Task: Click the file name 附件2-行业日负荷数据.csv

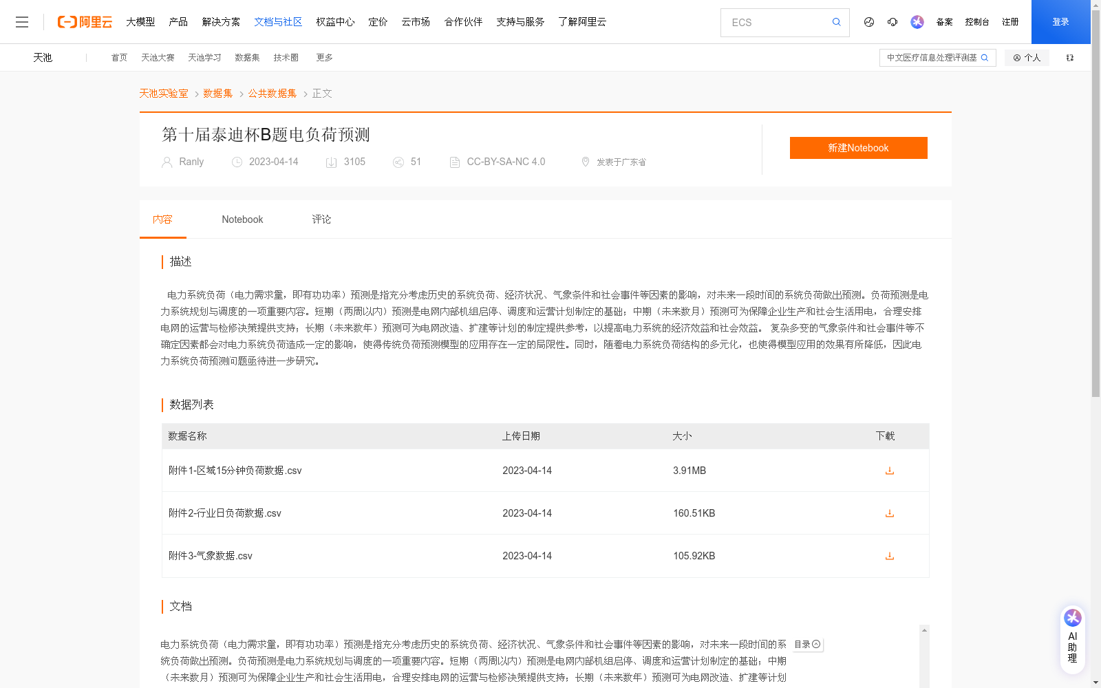Action: coord(225,513)
